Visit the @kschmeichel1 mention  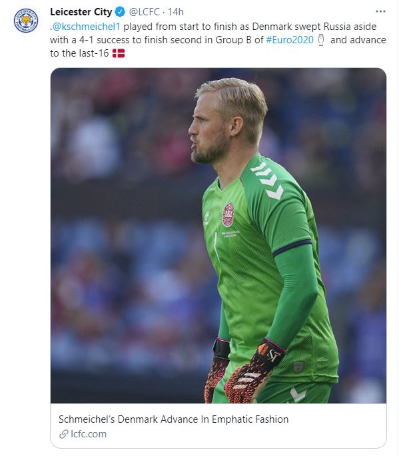[86, 27]
